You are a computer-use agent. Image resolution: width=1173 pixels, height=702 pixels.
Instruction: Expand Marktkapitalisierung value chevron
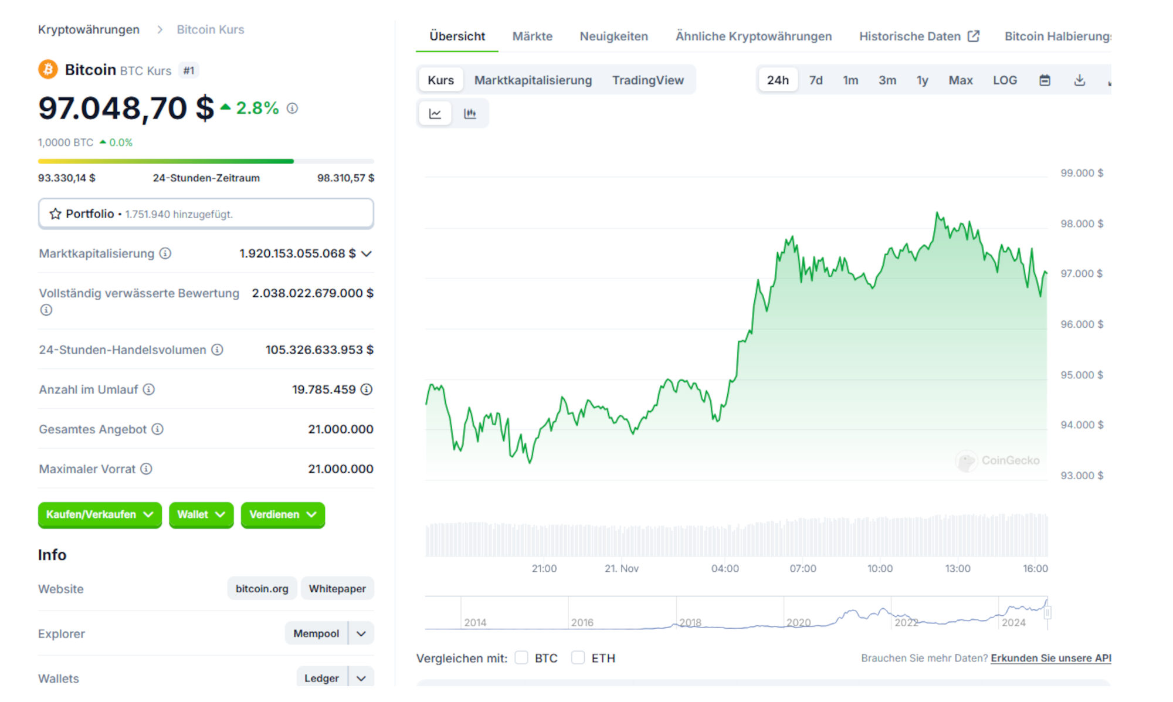[x=367, y=254]
